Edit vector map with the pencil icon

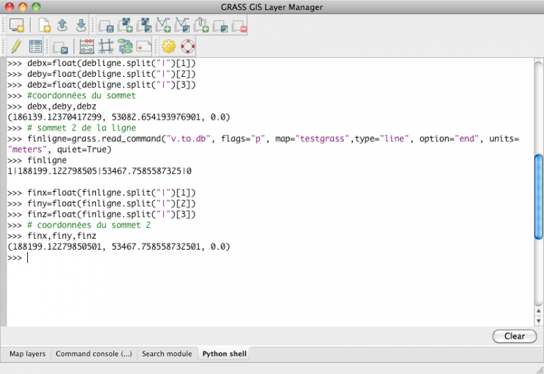coord(16,47)
